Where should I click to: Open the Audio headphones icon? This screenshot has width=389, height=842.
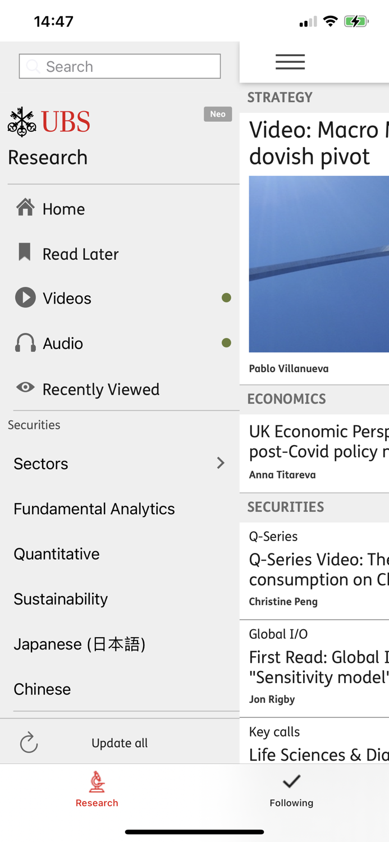(25, 342)
